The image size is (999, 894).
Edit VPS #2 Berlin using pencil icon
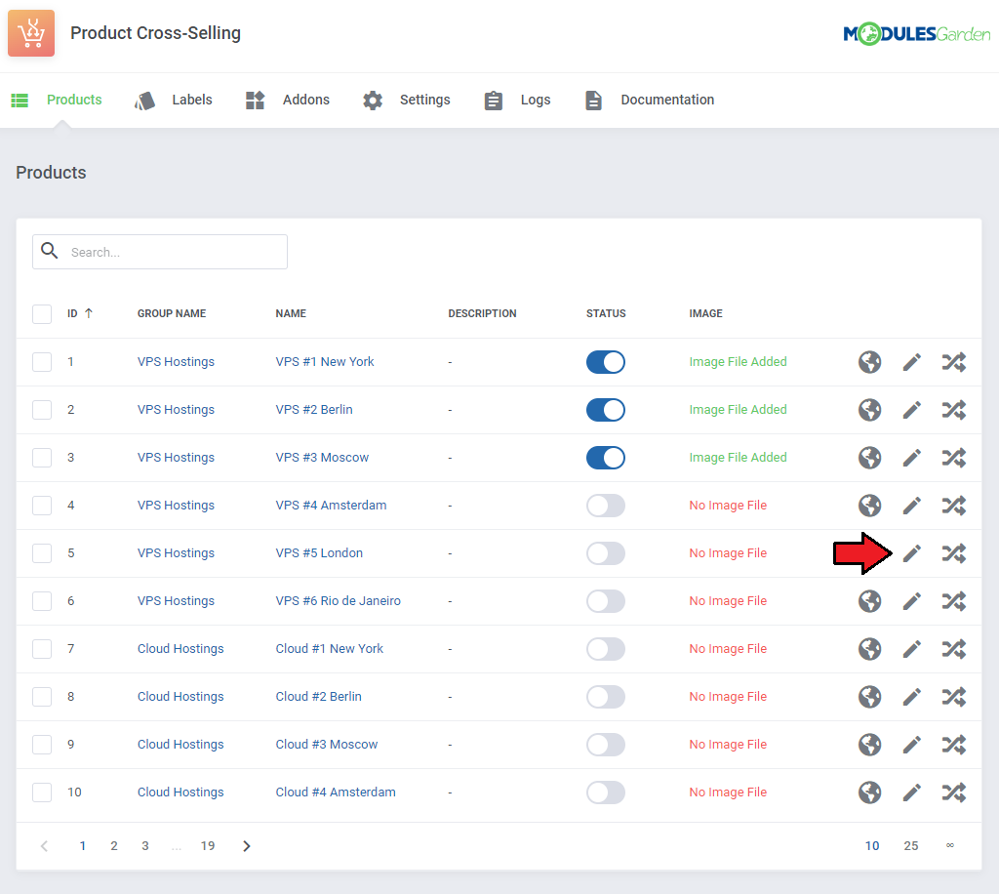coord(912,410)
